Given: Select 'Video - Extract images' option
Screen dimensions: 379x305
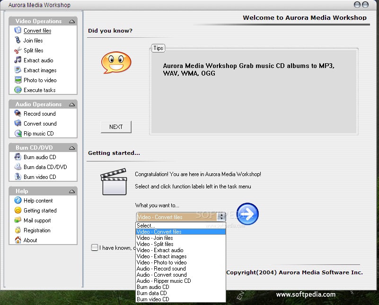Looking at the screenshot, I should click(x=181, y=256).
